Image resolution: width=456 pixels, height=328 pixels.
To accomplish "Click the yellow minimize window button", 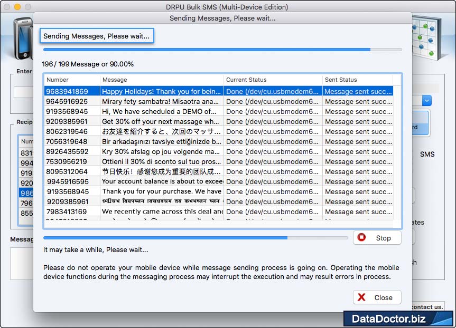I will [x=17, y=7].
